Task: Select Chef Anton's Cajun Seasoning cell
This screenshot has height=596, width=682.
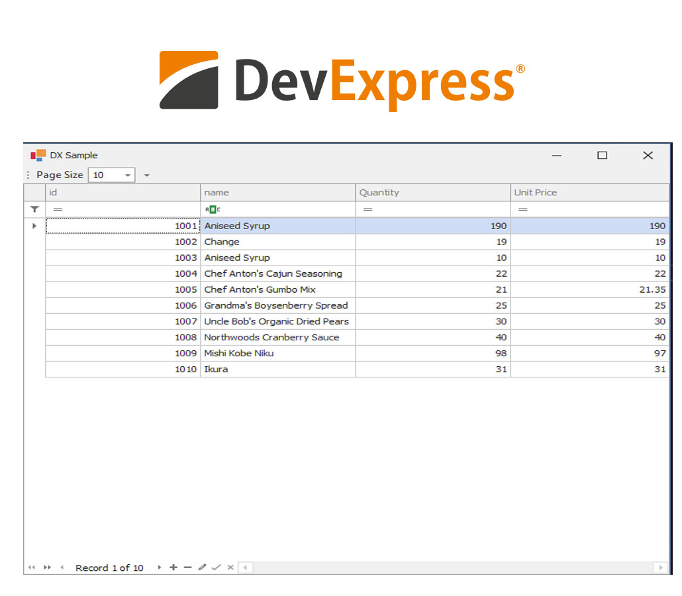Action: [278, 273]
